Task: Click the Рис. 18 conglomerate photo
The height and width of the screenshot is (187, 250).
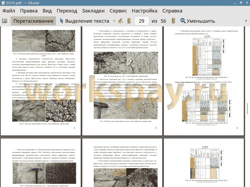Action: tap(126, 63)
